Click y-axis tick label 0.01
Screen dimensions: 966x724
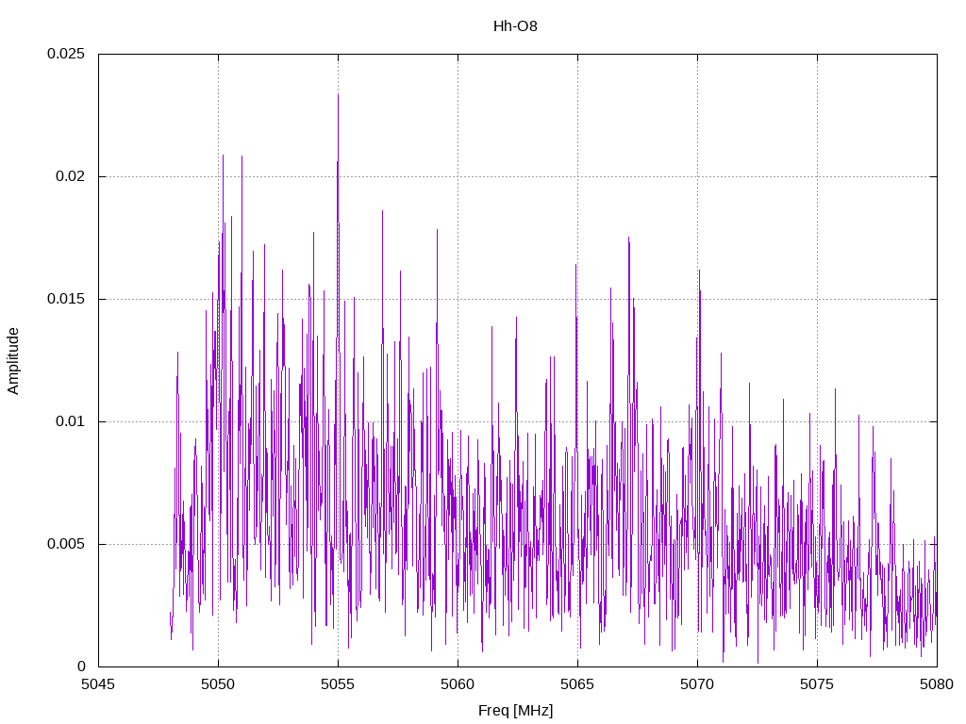(70, 421)
